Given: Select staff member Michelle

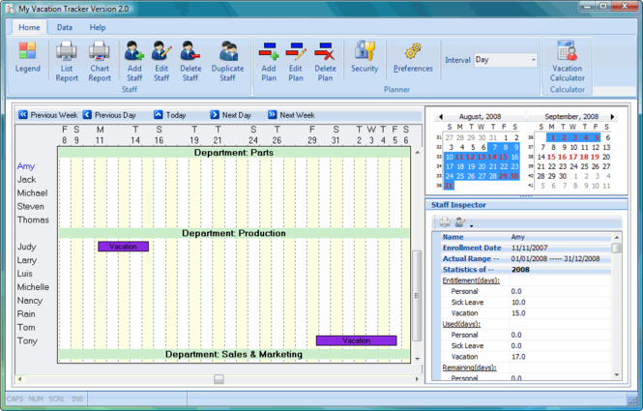Looking at the screenshot, I should 33,287.
